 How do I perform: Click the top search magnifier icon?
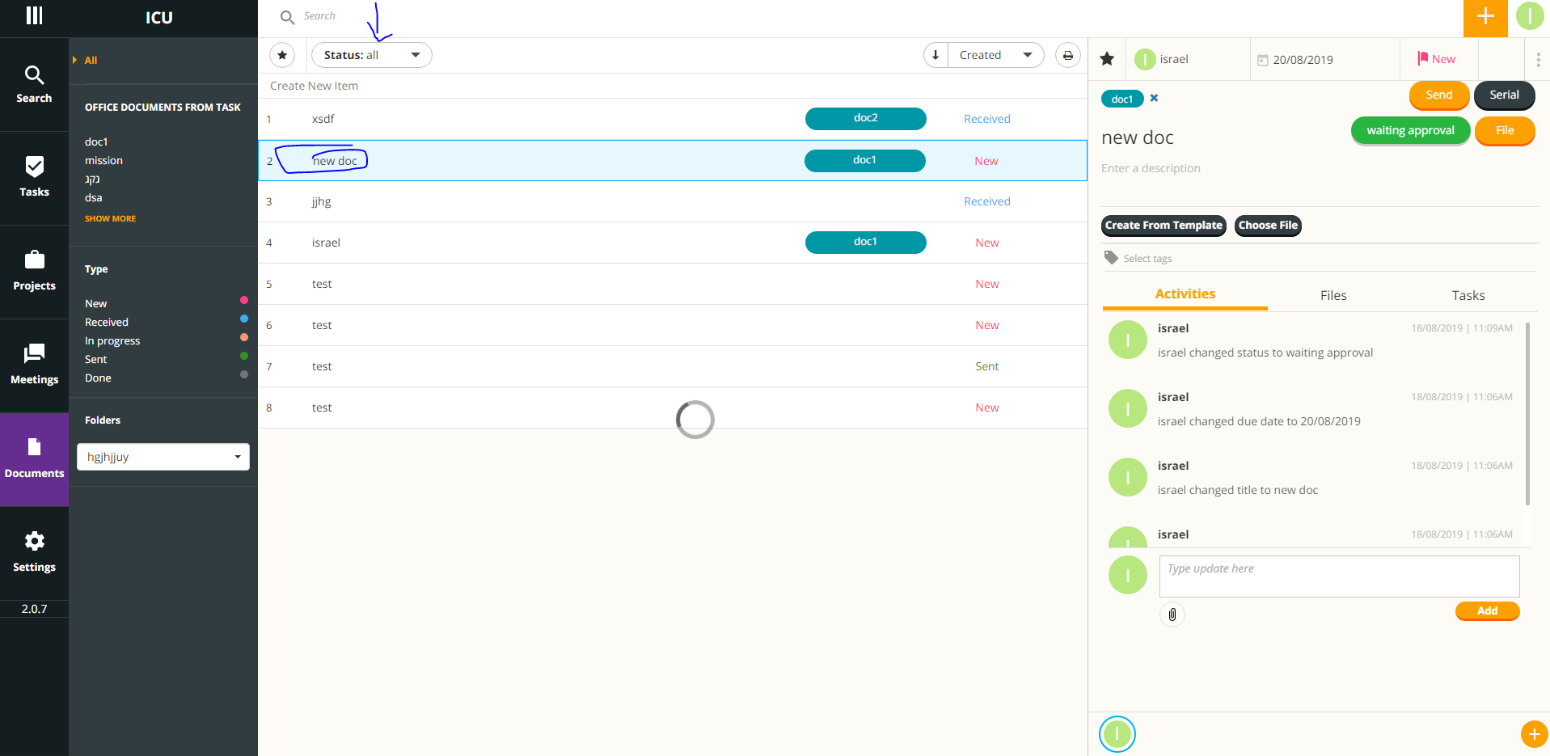click(x=287, y=17)
